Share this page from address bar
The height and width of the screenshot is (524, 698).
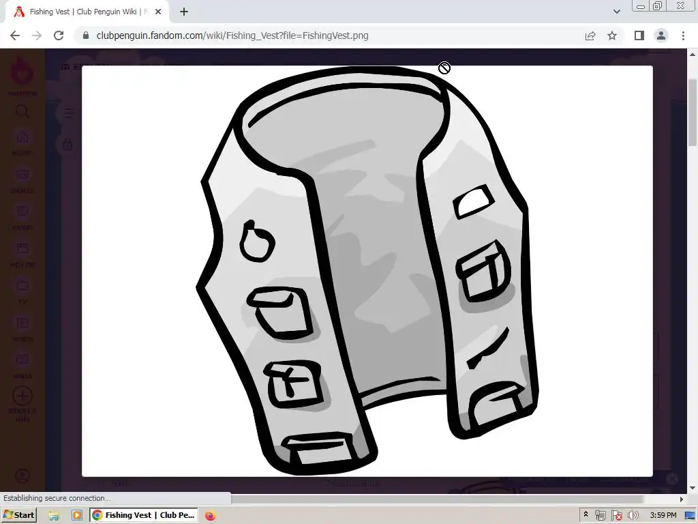tap(590, 35)
